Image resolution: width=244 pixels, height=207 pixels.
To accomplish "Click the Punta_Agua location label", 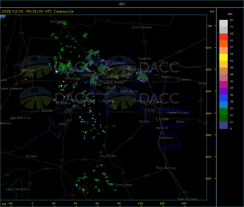I will click(124, 185).
